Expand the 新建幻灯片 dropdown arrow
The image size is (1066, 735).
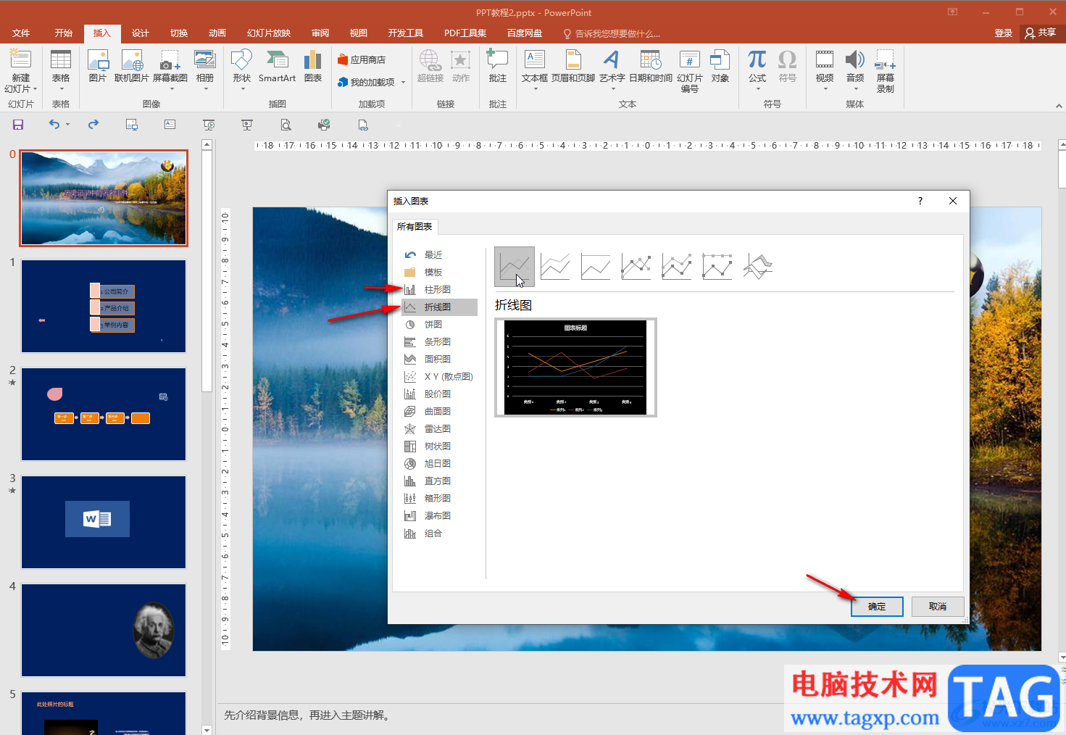pos(34,89)
